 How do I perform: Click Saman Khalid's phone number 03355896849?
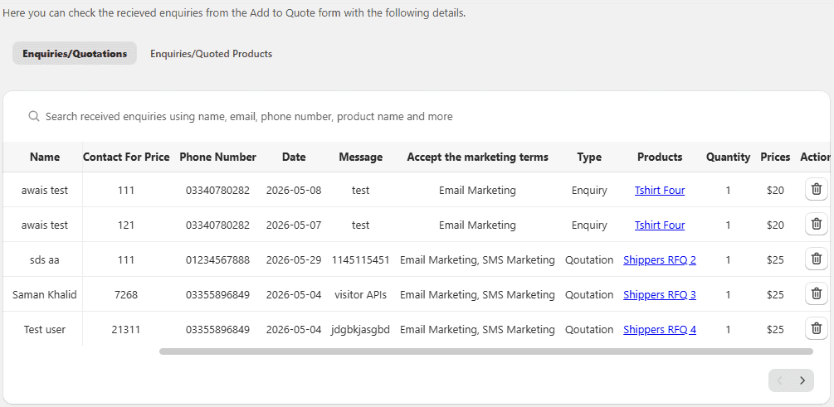click(217, 295)
